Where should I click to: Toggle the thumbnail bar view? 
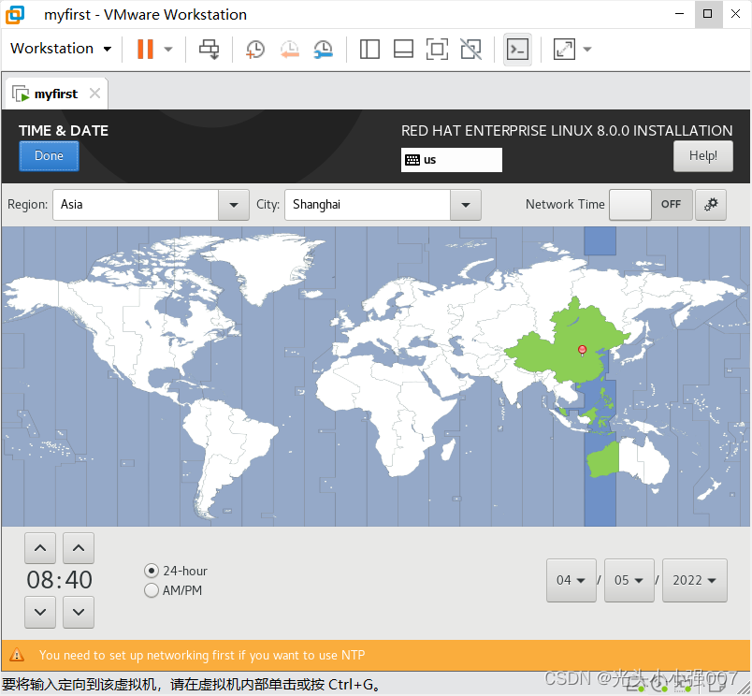pos(403,49)
